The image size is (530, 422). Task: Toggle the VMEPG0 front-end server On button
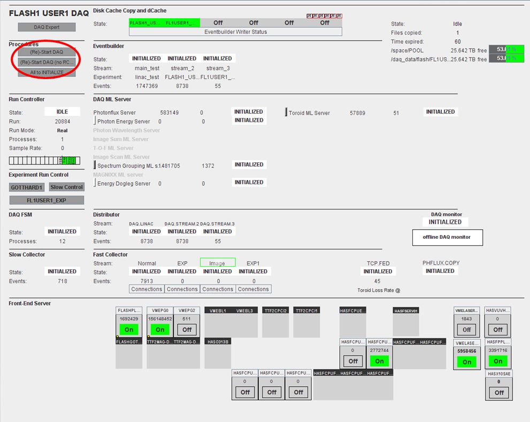tap(160, 330)
